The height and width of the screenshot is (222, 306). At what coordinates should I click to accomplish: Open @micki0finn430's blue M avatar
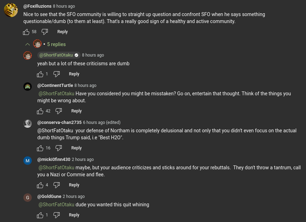(x=28, y=161)
